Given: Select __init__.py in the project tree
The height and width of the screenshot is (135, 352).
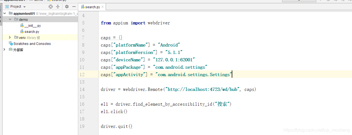Looking at the screenshot, I should tap(33, 25).
